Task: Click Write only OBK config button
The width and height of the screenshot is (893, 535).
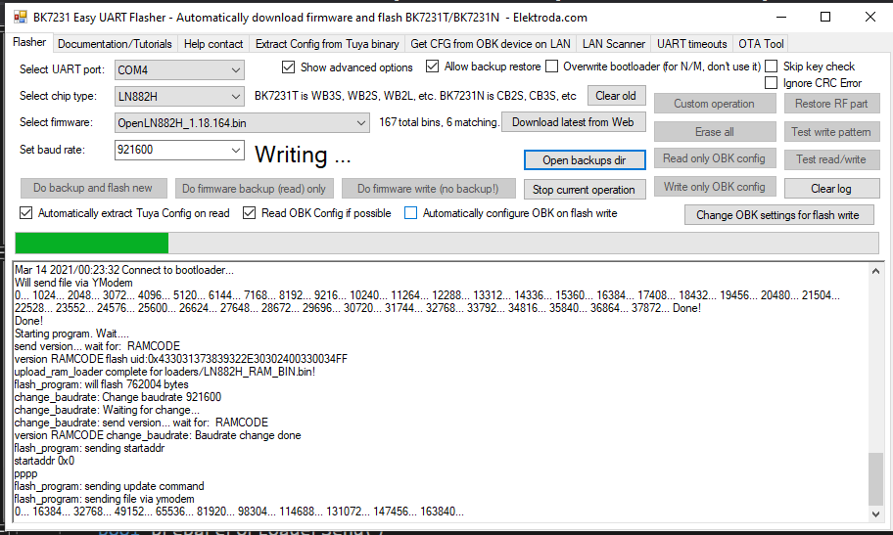Action: [x=715, y=187]
